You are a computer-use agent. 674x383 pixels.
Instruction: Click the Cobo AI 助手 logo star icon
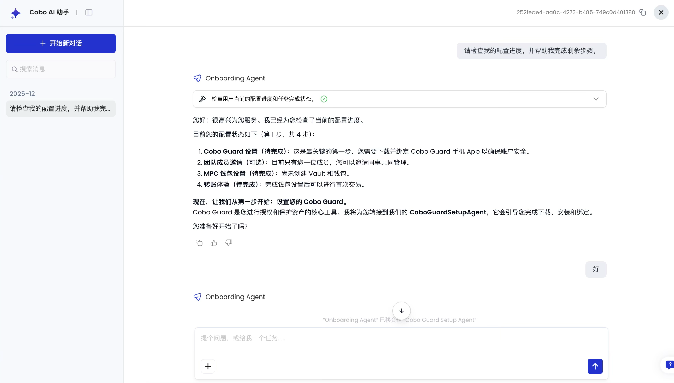(15, 13)
